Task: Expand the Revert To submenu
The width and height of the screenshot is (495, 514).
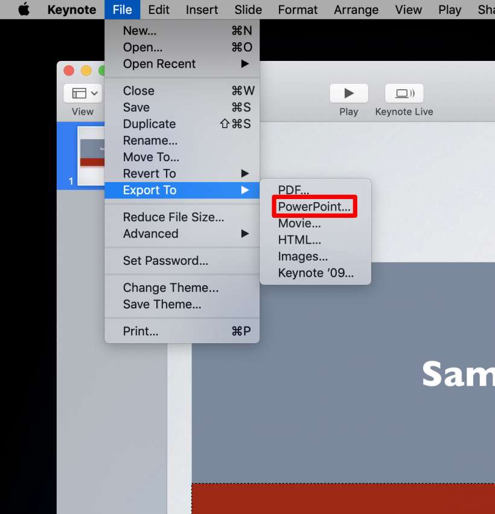Action: click(182, 173)
